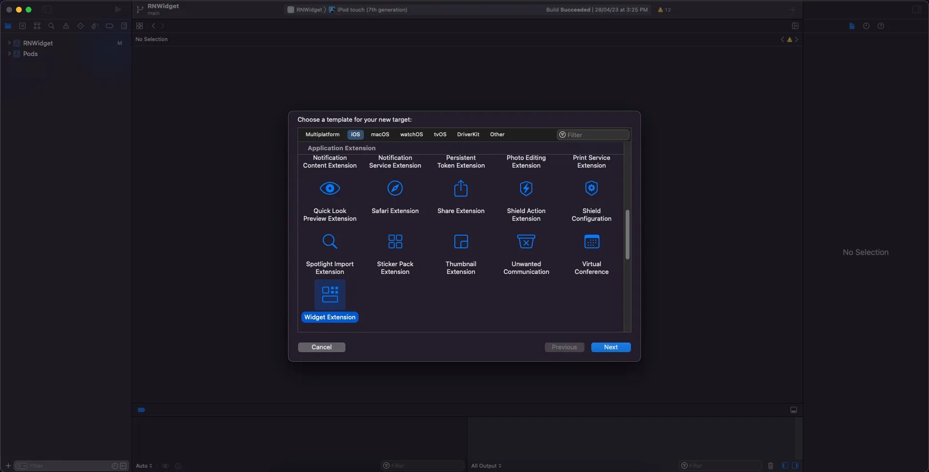Go forward in editor history

162,26
